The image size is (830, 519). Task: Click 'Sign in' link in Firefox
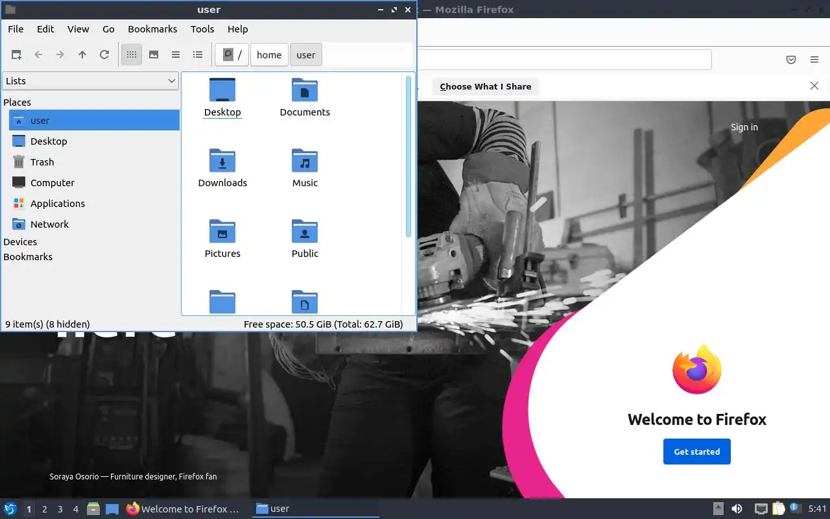(744, 127)
